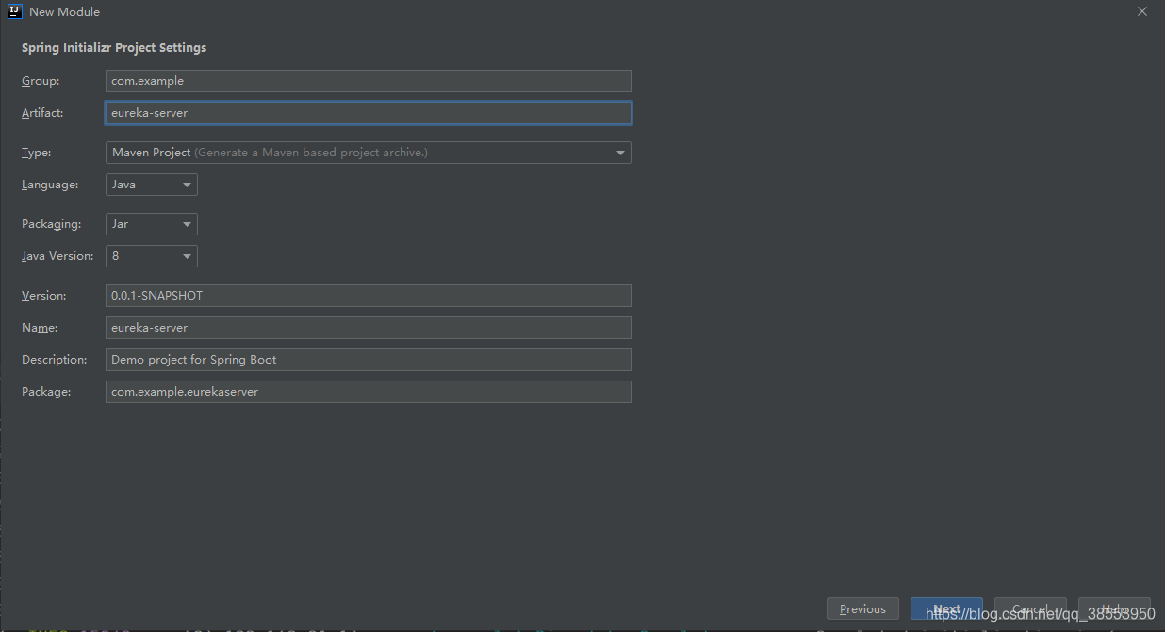The width and height of the screenshot is (1165, 632).
Task: Close the New Module window
Action: point(1142,12)
